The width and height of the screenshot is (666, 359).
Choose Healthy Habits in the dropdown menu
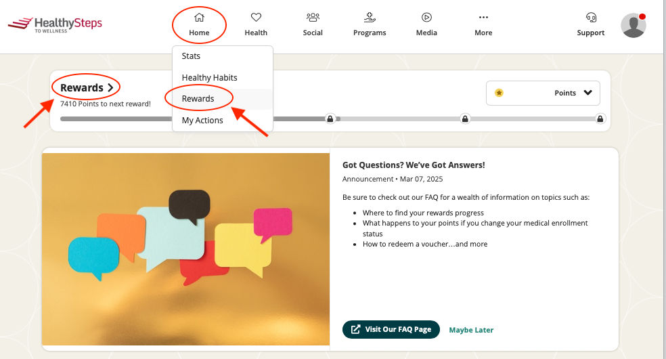pyautogui.click(x=210, y=78)
